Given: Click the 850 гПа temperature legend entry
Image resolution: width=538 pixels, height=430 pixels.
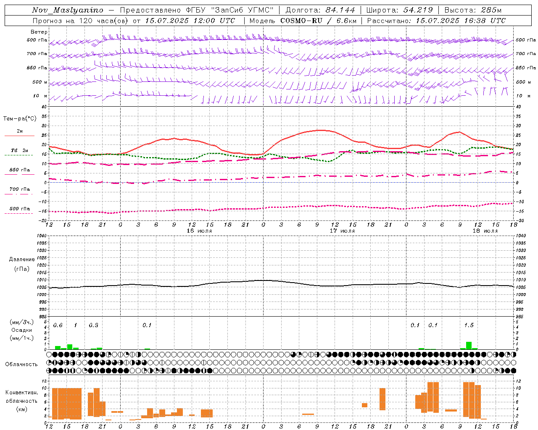Looking at the screenshot, I should (x=20, y=170).
